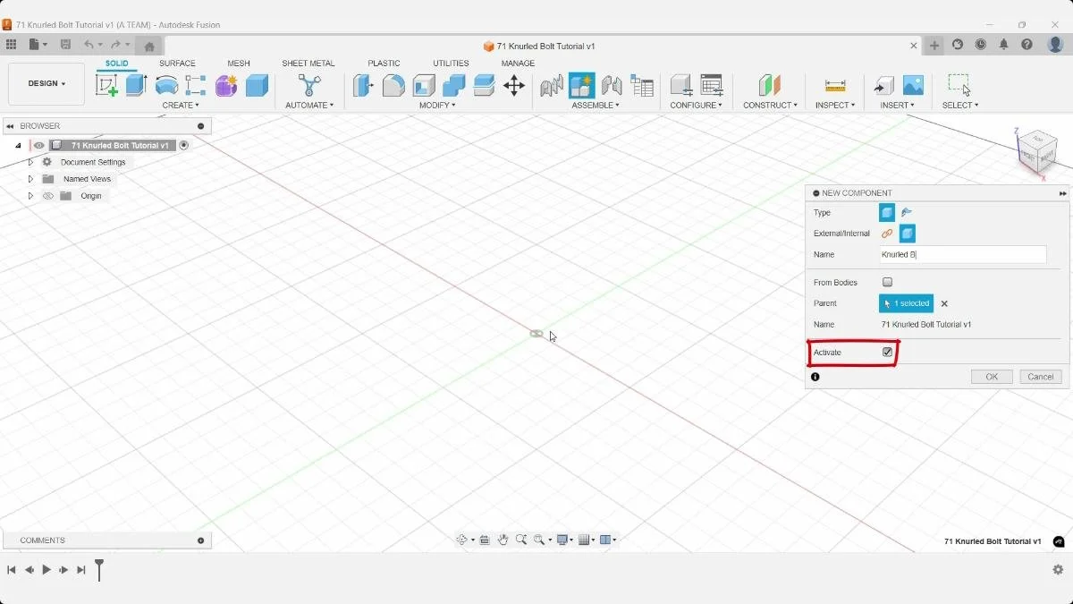1073x604 pixels.
Task: Toggle visibility of the Origin folder
Action: point(48,196)
